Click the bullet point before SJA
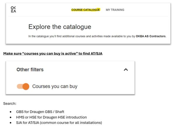 coord(11,123)
